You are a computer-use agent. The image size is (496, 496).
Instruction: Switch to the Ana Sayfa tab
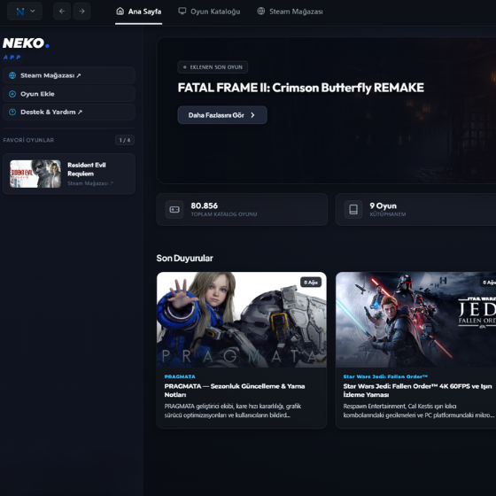tap(138, 12)
